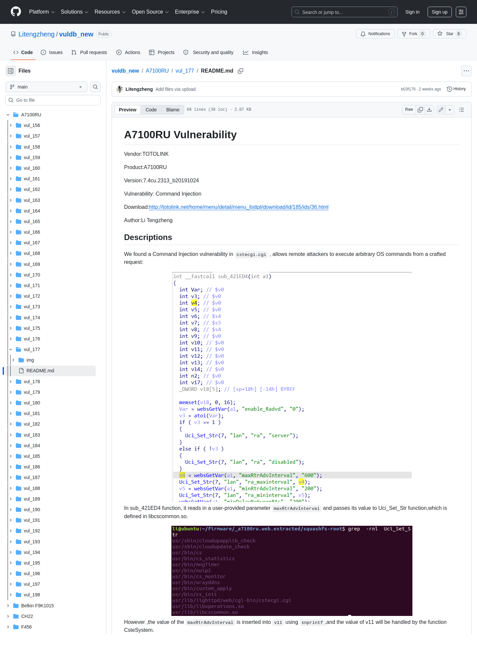Open the main branch selector dropdown
Viewport: 477px width, 663px height.
[x=46, y=87]
